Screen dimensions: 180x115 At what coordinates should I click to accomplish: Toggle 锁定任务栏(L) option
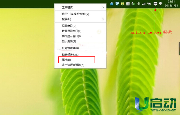click(80, 55)
